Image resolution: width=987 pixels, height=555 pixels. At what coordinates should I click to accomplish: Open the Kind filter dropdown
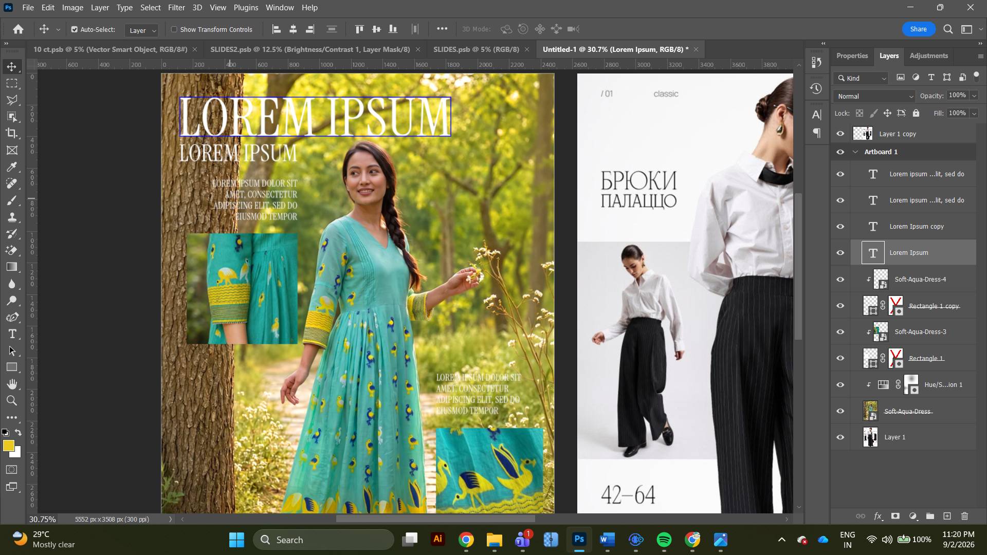click(861, 78)
